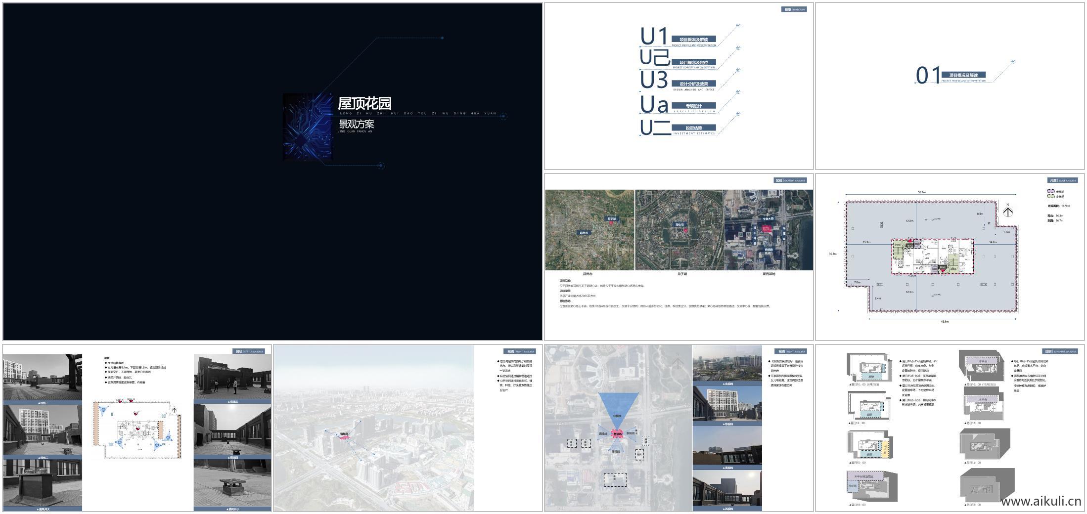Click the purple 电梯间 legend swatch
This screenshot has height=514, width=1087.
tap(1050, 191)
